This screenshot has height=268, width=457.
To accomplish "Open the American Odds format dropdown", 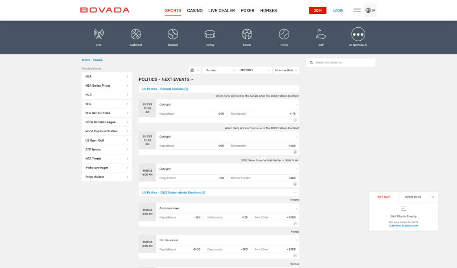I will [286, 70].
